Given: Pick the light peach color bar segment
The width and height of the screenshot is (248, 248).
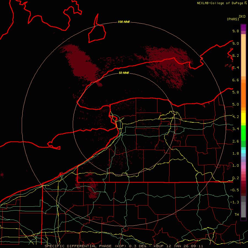Looking at the screenshot, I should (x=243, y=56).
